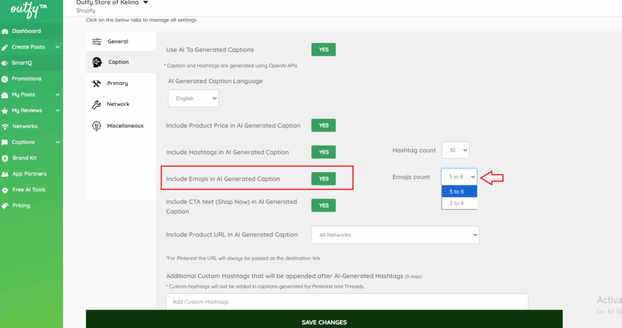Click the Add Custom Hashtags input field
Screen dimensions: 622x328
pos(346,302)
